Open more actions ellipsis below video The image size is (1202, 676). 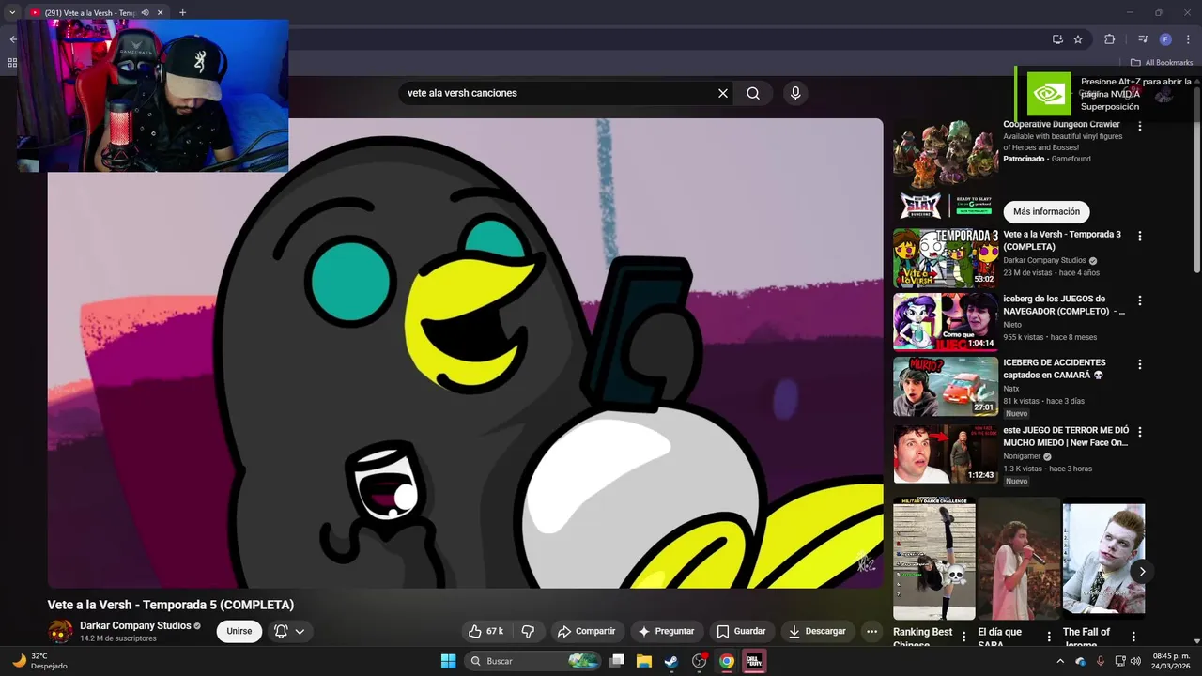coord(871,631)
